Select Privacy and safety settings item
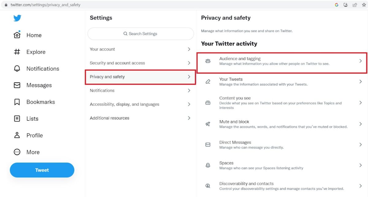Viewport: 368px width, 197px height. click(x=140, y=77)
